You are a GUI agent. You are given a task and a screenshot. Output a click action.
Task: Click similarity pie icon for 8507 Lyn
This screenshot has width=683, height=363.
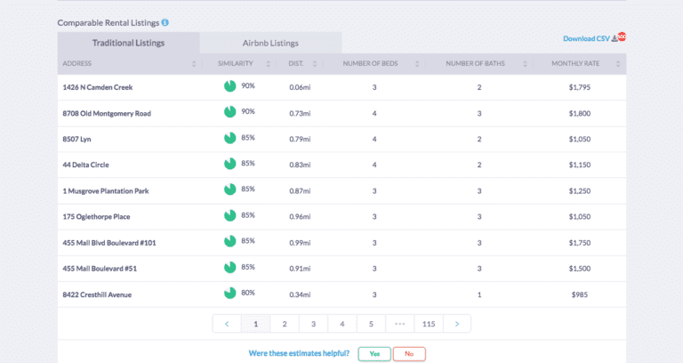tap(230, 138)
